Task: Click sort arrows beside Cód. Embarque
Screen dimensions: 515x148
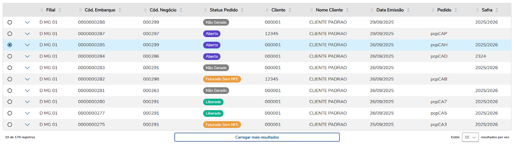Action: pos(120,10)
